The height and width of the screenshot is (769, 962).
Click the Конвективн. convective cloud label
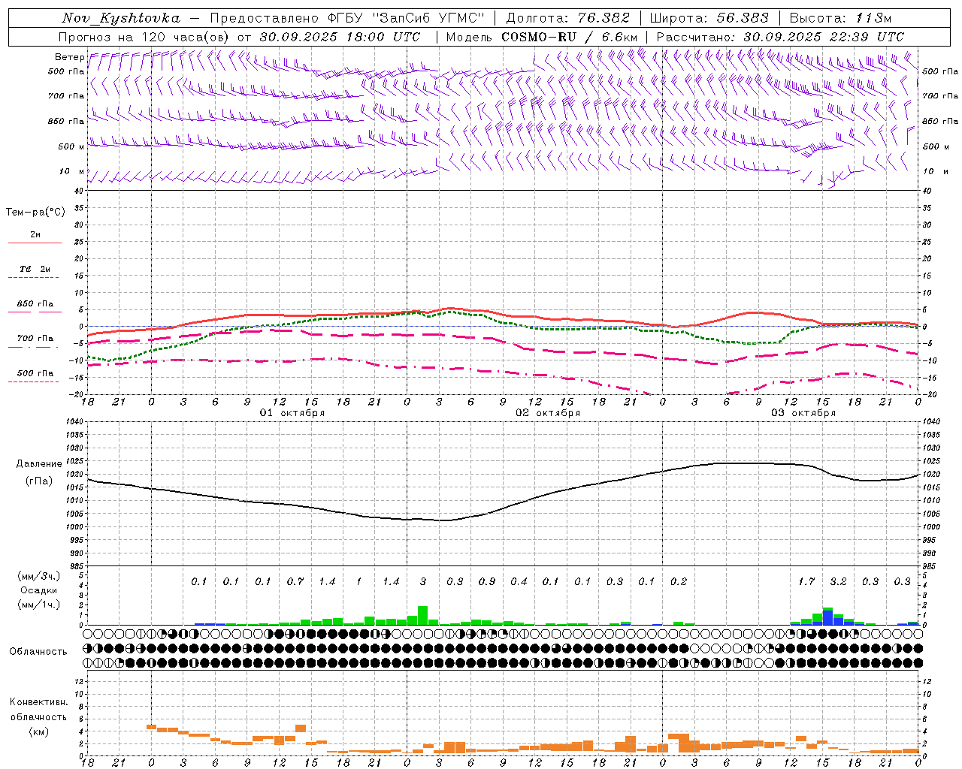tap(38, 702)
